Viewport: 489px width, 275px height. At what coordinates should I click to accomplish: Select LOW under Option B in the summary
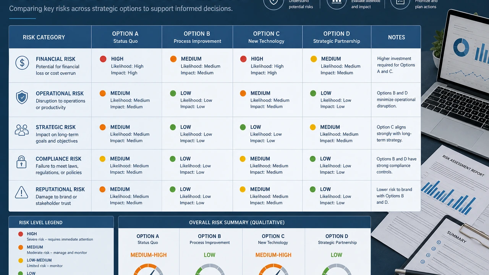[x=210, y=255]
